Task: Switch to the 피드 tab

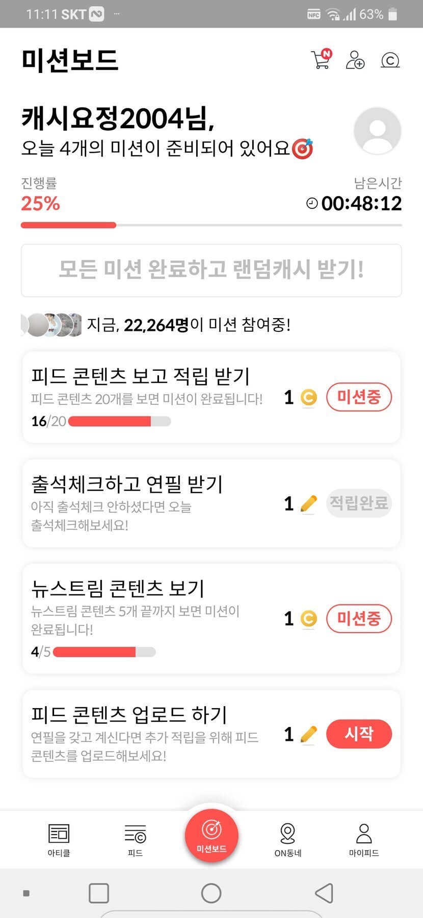Action: 135,839
